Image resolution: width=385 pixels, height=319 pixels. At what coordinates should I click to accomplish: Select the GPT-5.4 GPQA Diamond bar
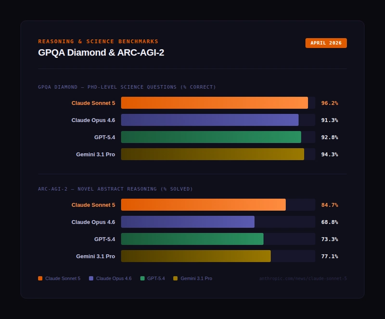coord(211,137)
